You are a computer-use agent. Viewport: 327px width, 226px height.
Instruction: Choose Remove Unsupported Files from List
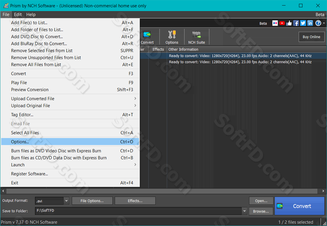(70, 58)
